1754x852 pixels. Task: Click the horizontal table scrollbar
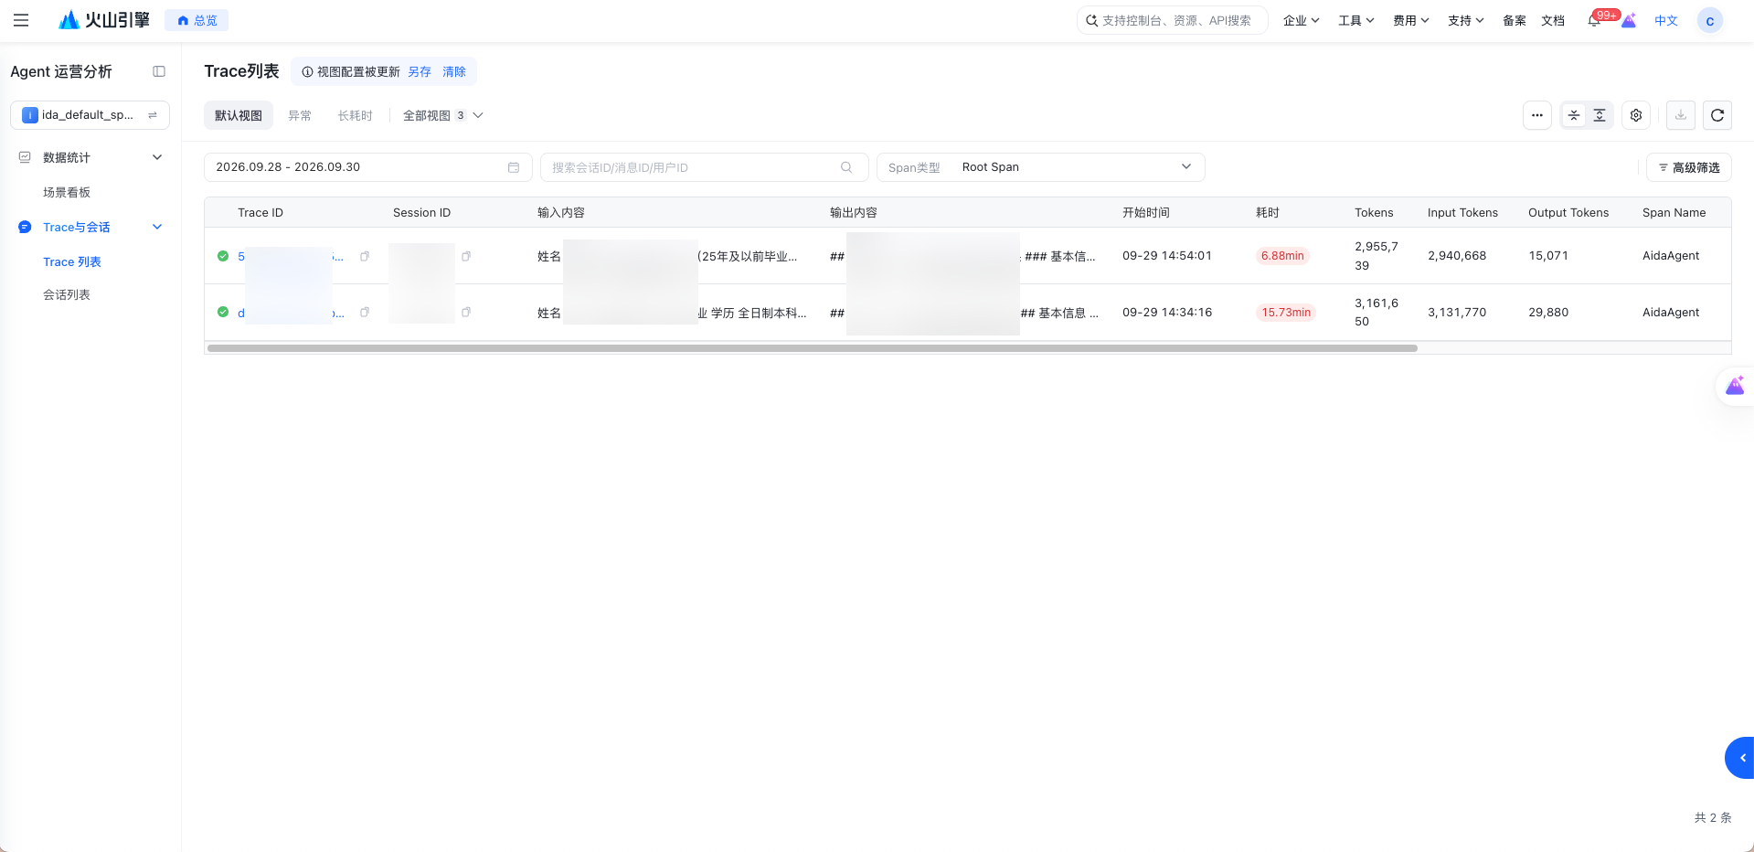point(812,348)
